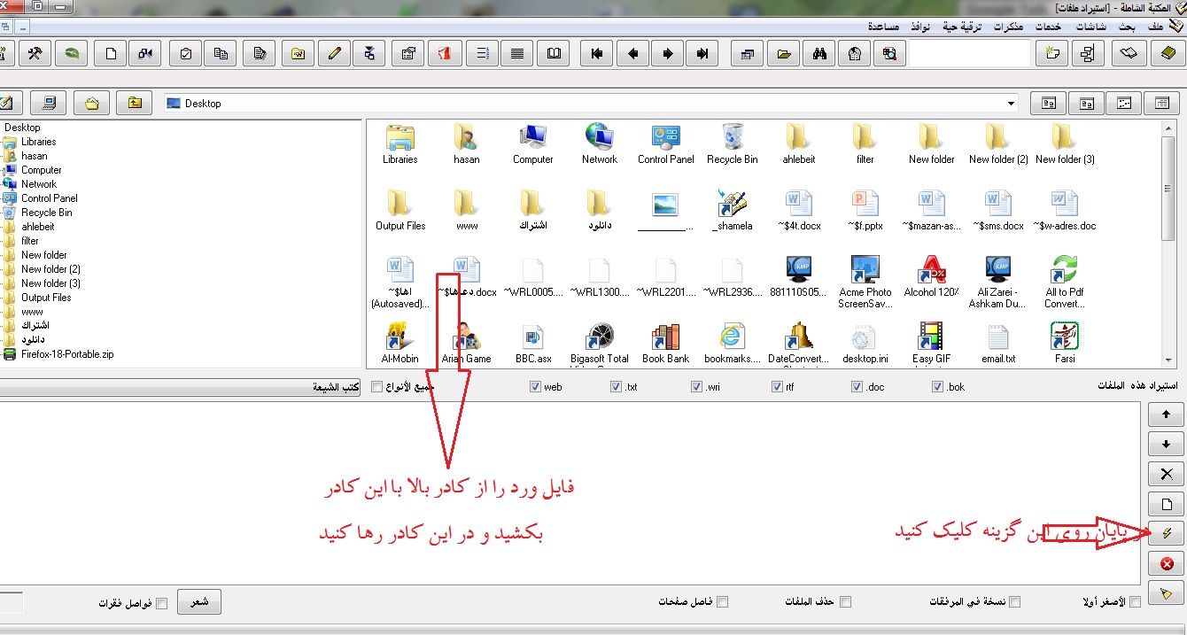Move selected file up with arrow button

[1167, 414]
